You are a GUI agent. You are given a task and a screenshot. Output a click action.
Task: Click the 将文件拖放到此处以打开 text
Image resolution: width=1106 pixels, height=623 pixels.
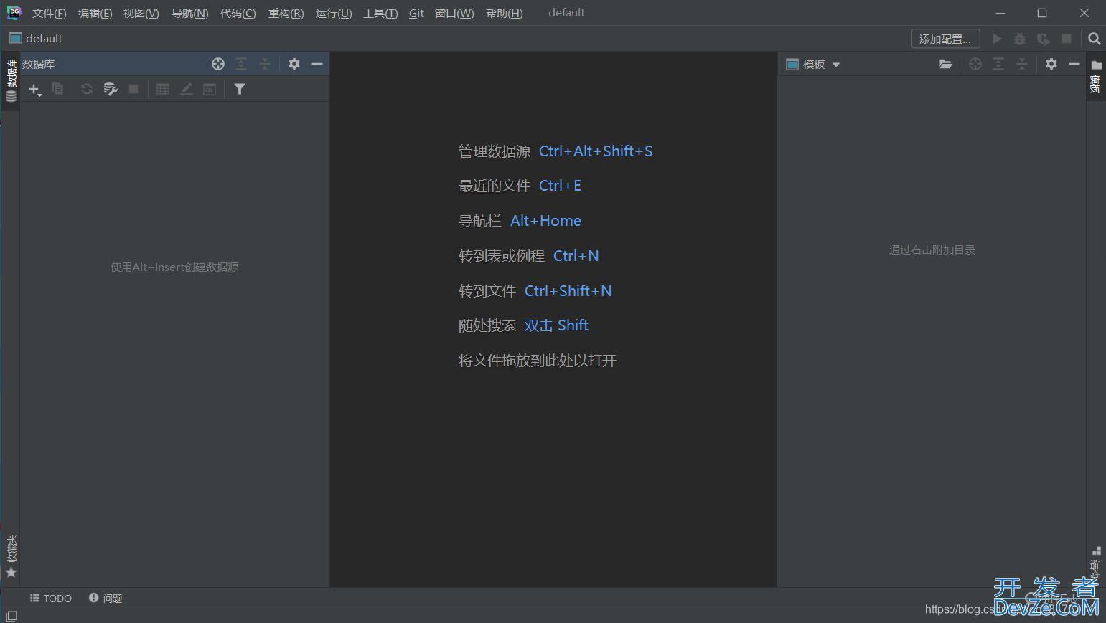pos(537,361)
